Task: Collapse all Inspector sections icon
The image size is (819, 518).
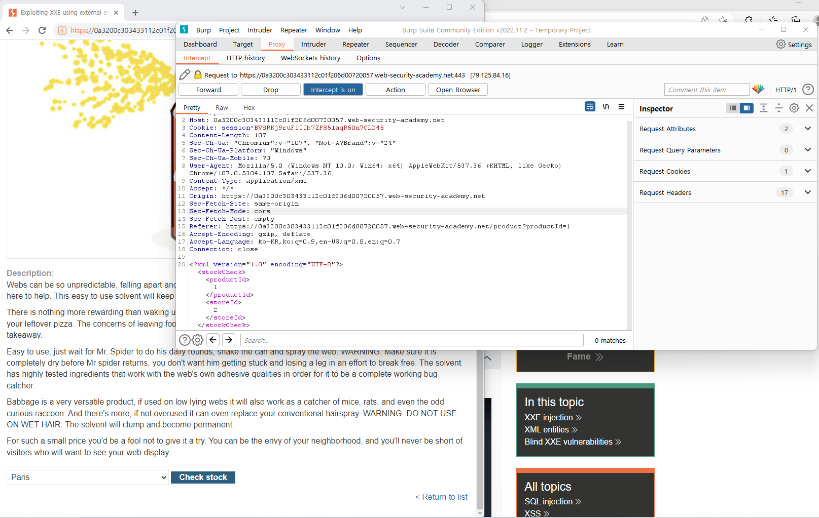Action: point(779,108)
